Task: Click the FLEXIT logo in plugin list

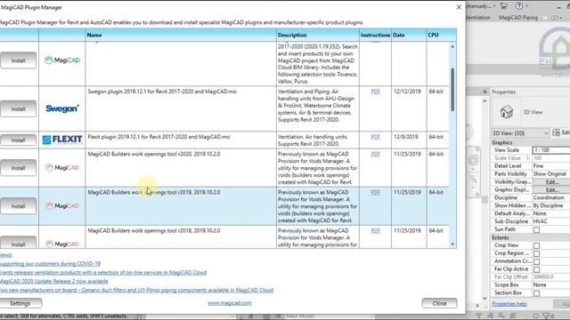Action: coord(62,140)
